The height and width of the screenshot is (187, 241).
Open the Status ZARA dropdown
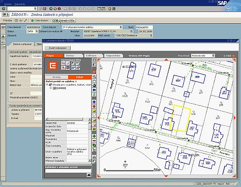pyautogui.click(x=37, y=31)
